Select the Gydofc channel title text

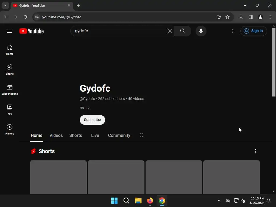95,88
